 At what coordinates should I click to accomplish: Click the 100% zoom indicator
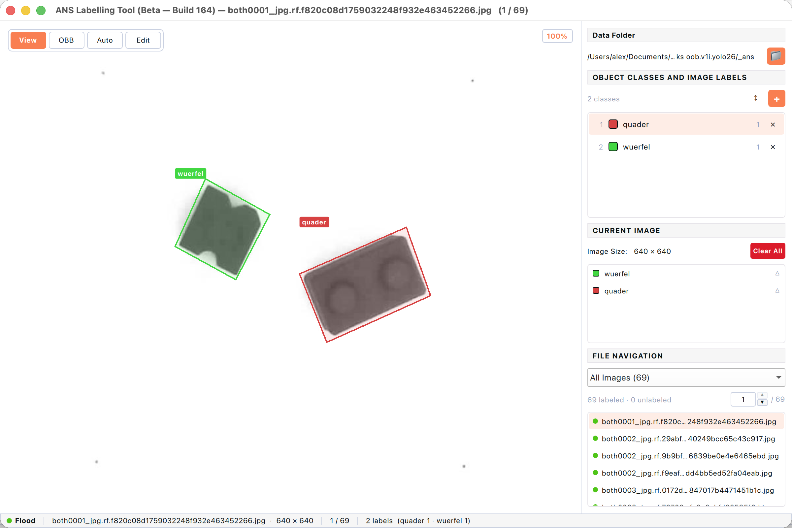tap(557, 36)
